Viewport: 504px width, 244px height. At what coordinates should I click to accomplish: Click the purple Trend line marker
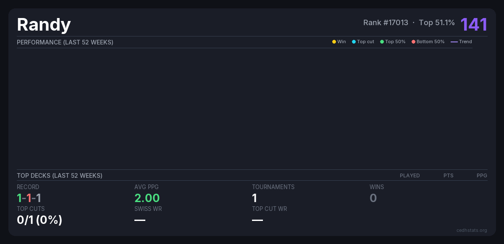454,42
